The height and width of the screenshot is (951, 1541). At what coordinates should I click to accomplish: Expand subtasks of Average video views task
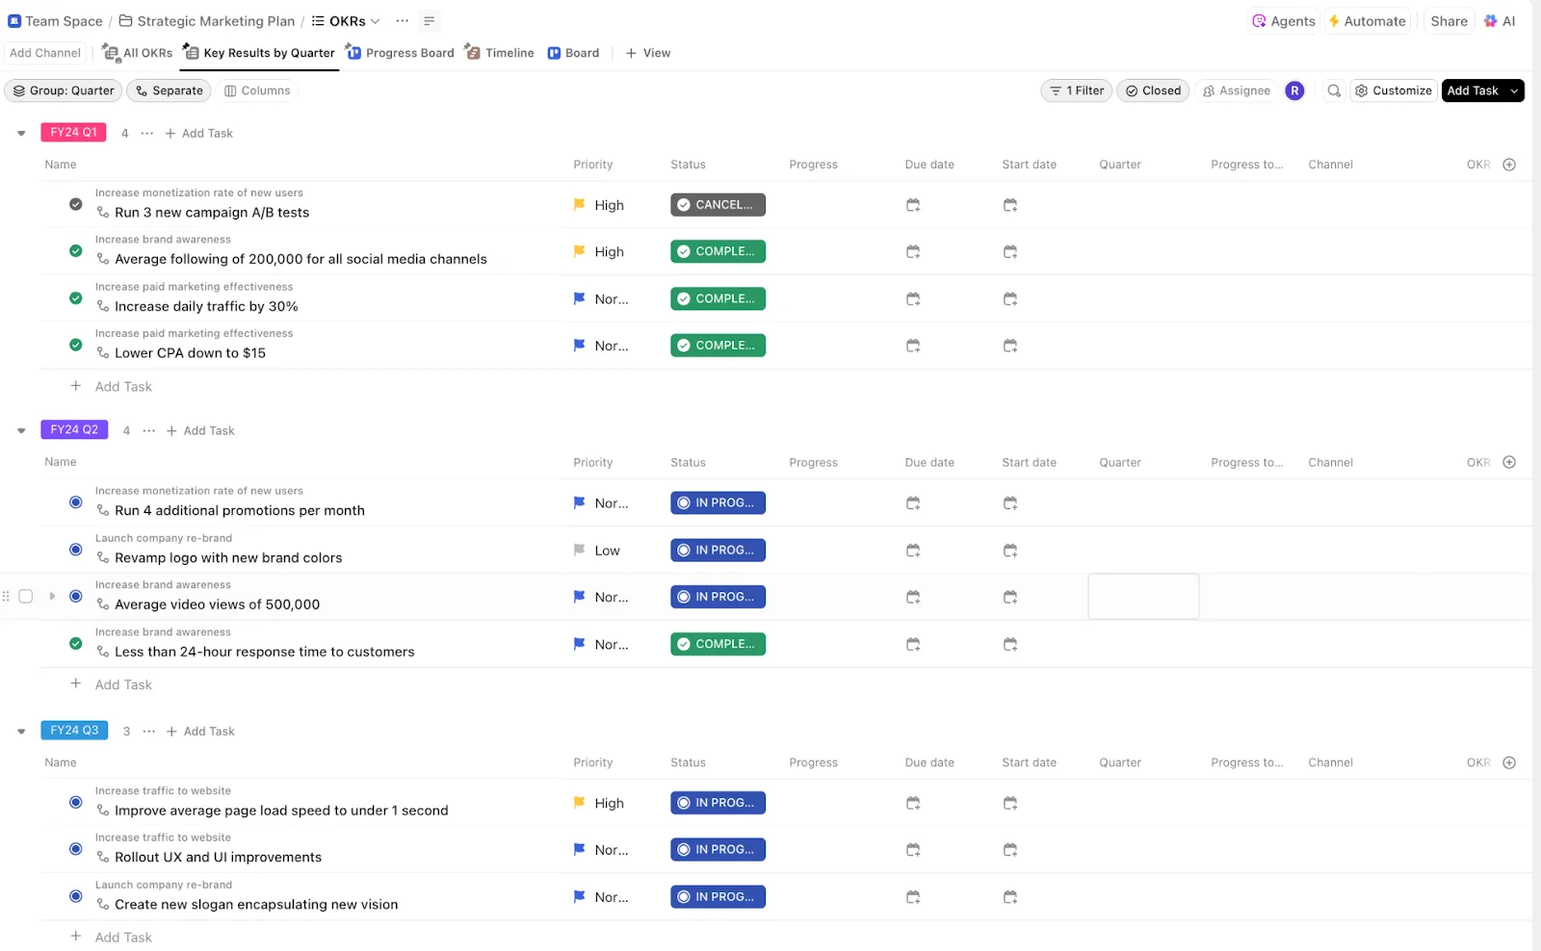coord(52,597)
